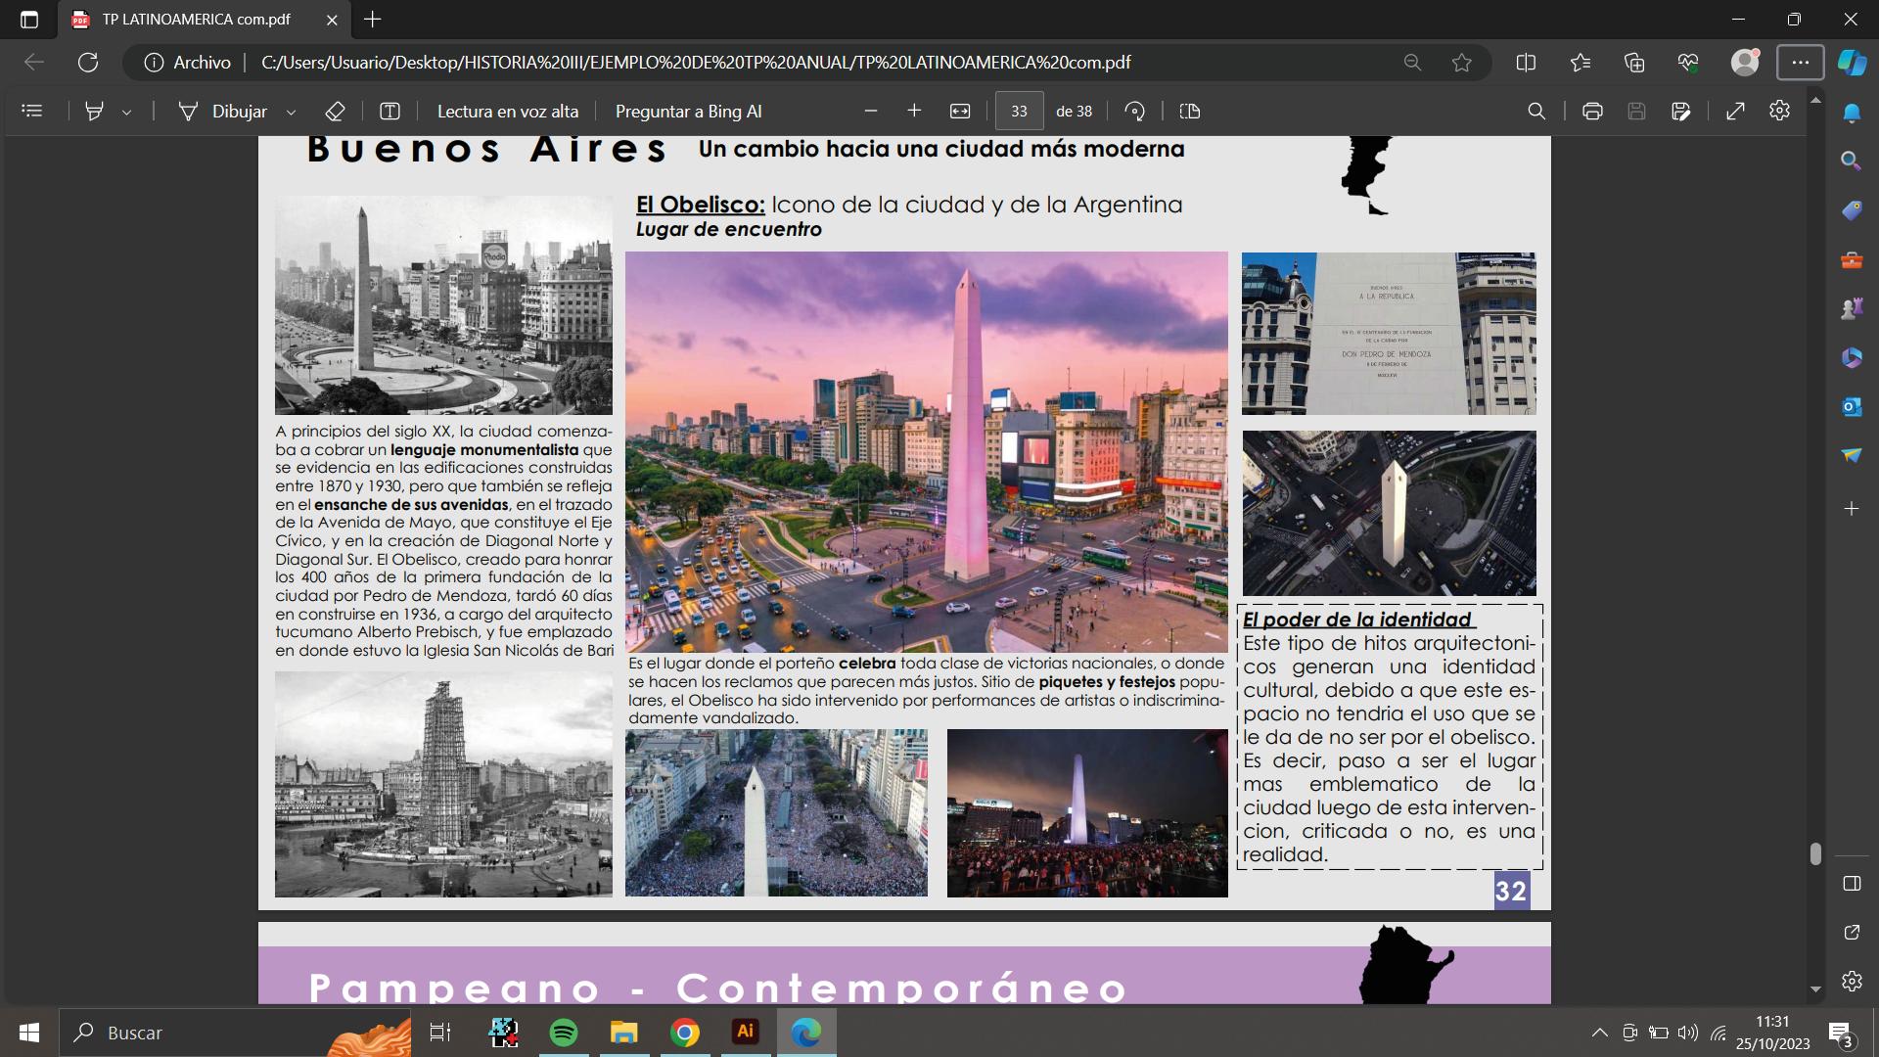The height and width of the screenshot is (1057, 1879).
Task: Click the fit to width icon
Action: [960, 112]
